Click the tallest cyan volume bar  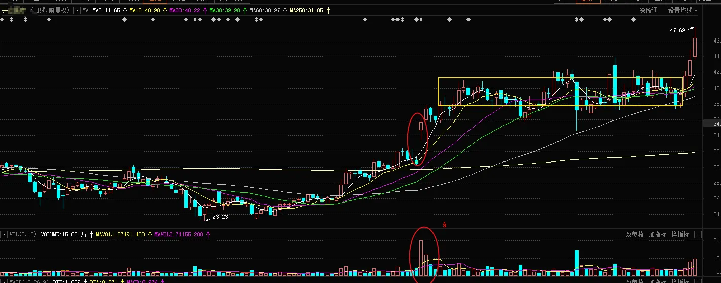coord(576,263)
